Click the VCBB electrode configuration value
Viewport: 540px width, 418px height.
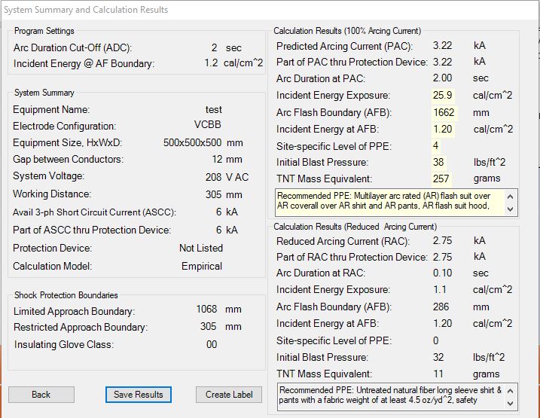pyautogui.click(x=207, y=126)
